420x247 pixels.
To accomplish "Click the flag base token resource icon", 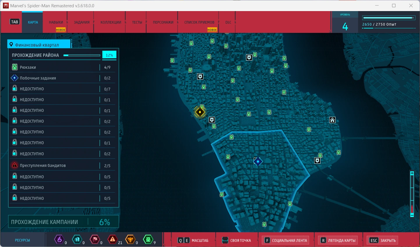I will [x=95, y=239].
